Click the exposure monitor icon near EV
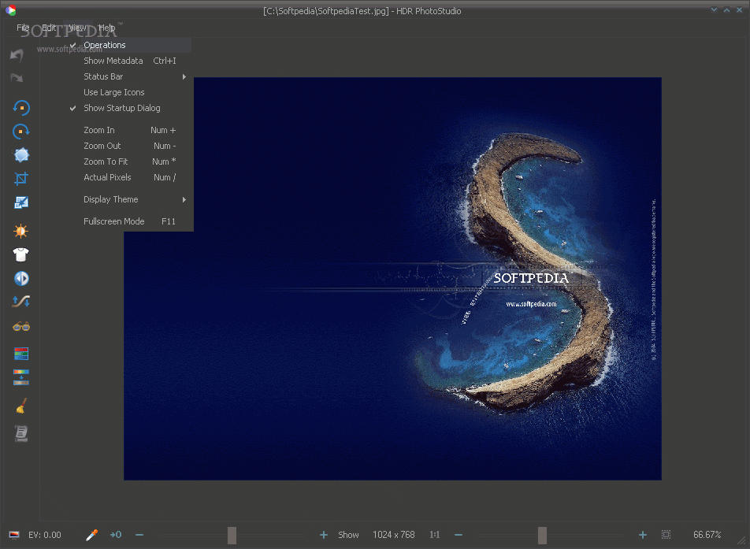The image size is (750, 549). 14,535
